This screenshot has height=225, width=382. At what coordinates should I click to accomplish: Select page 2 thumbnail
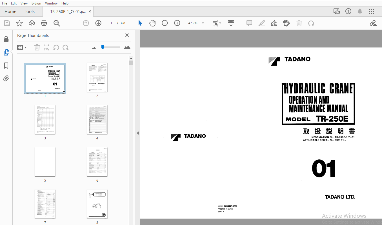[x=97, y=77]
